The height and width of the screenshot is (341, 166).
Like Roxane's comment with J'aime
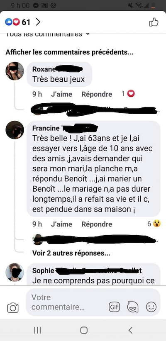coord(61,94)
